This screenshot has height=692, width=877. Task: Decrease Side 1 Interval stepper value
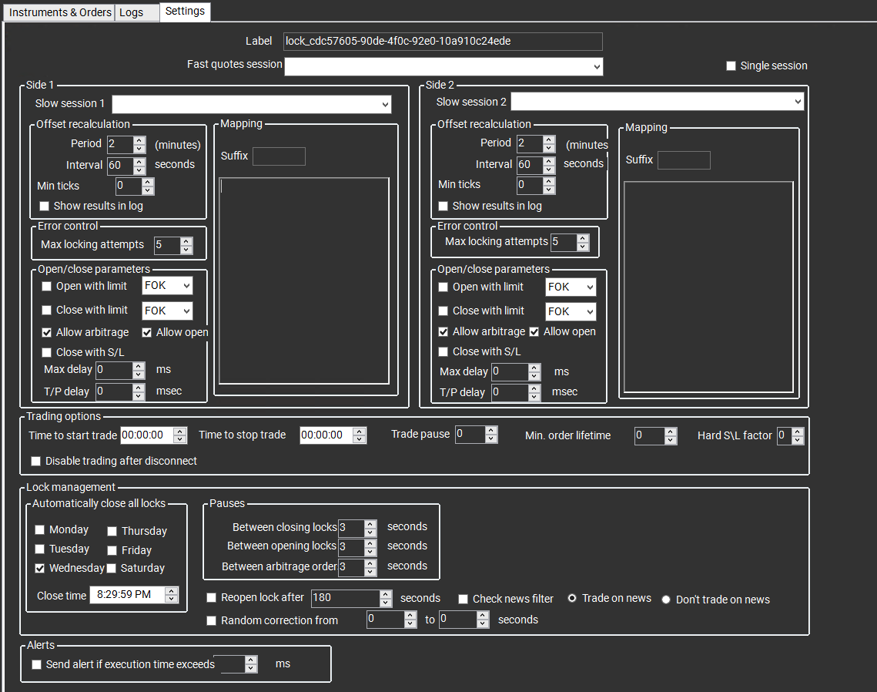139,170
